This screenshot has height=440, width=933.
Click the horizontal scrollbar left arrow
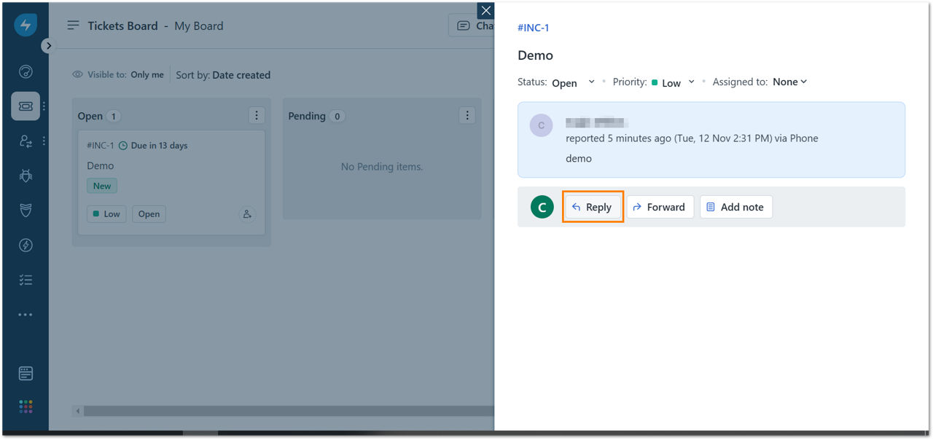coord(77,411)
